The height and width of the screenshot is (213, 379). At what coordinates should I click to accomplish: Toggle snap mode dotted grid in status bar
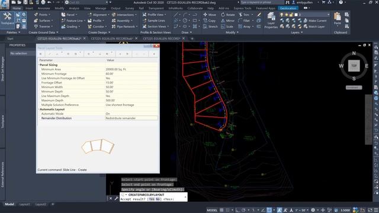227,210
